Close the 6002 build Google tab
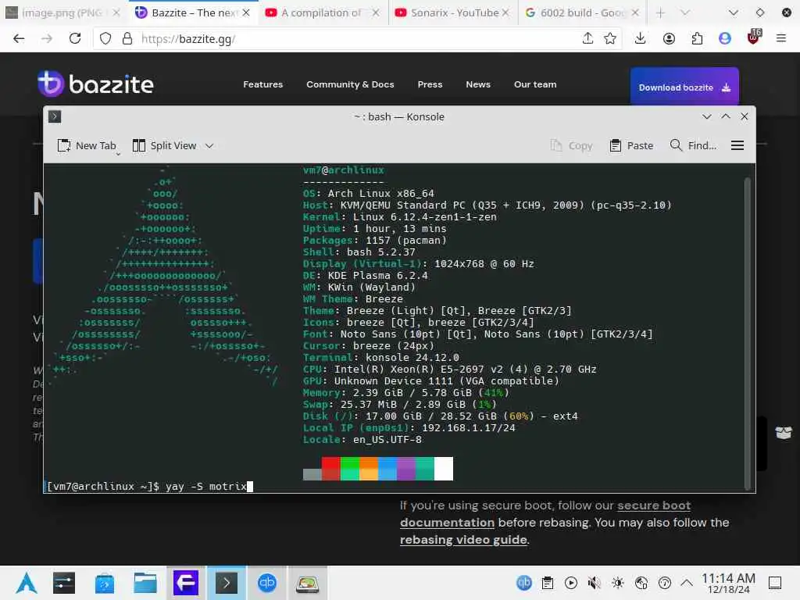800x600 pixels. click(x=635, y=12)
